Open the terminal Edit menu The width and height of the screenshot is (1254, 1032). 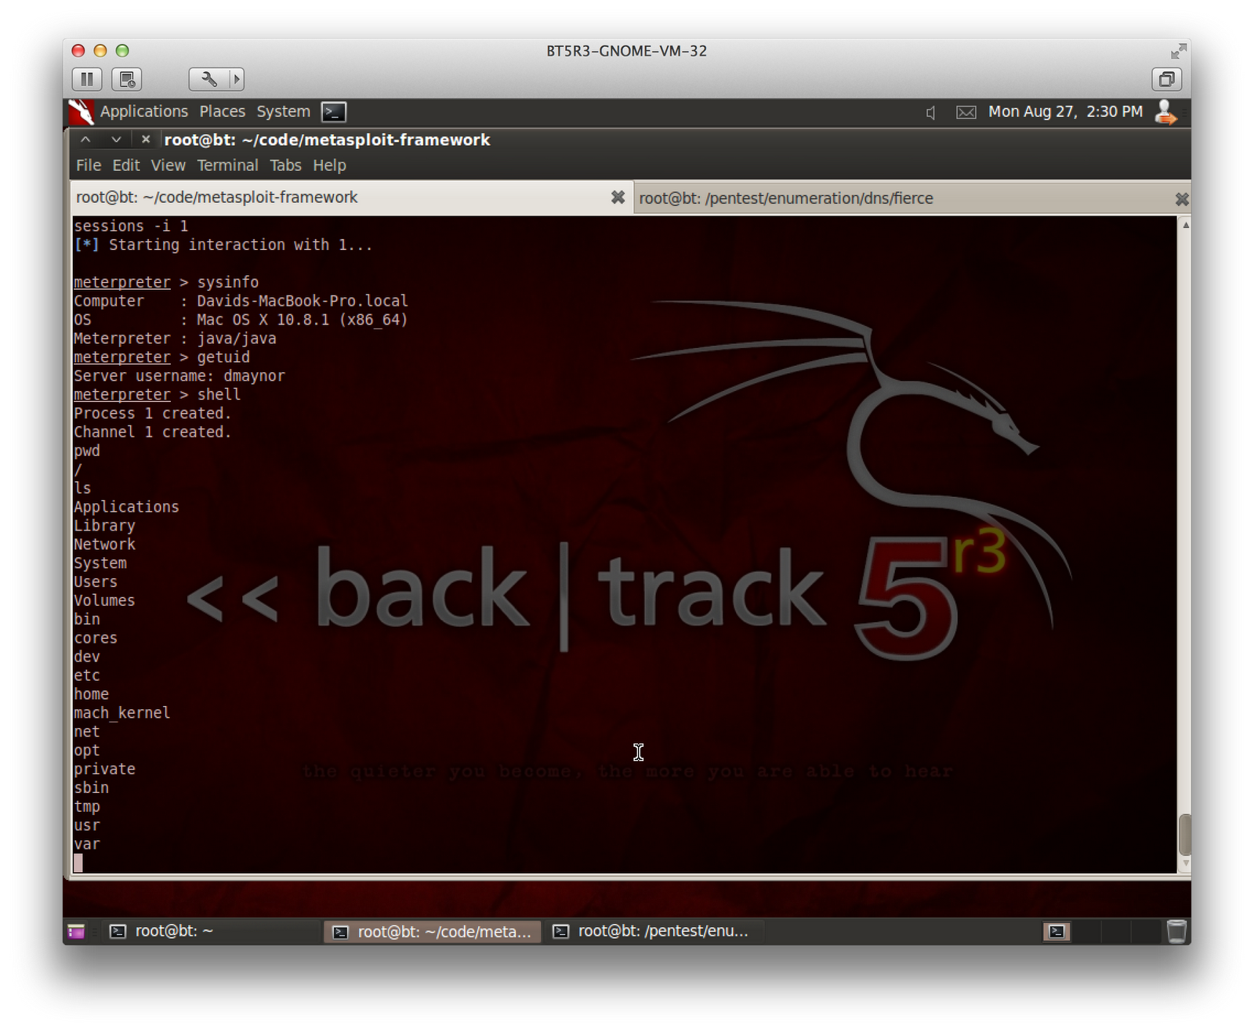[x=126, y=165]
